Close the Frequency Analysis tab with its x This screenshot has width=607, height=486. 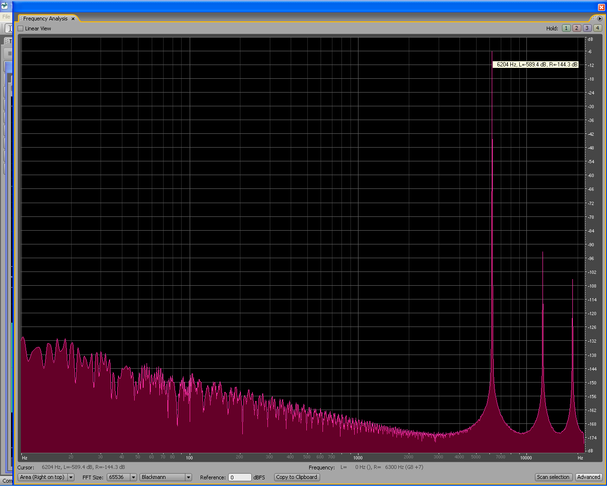(x=73, y=19)
